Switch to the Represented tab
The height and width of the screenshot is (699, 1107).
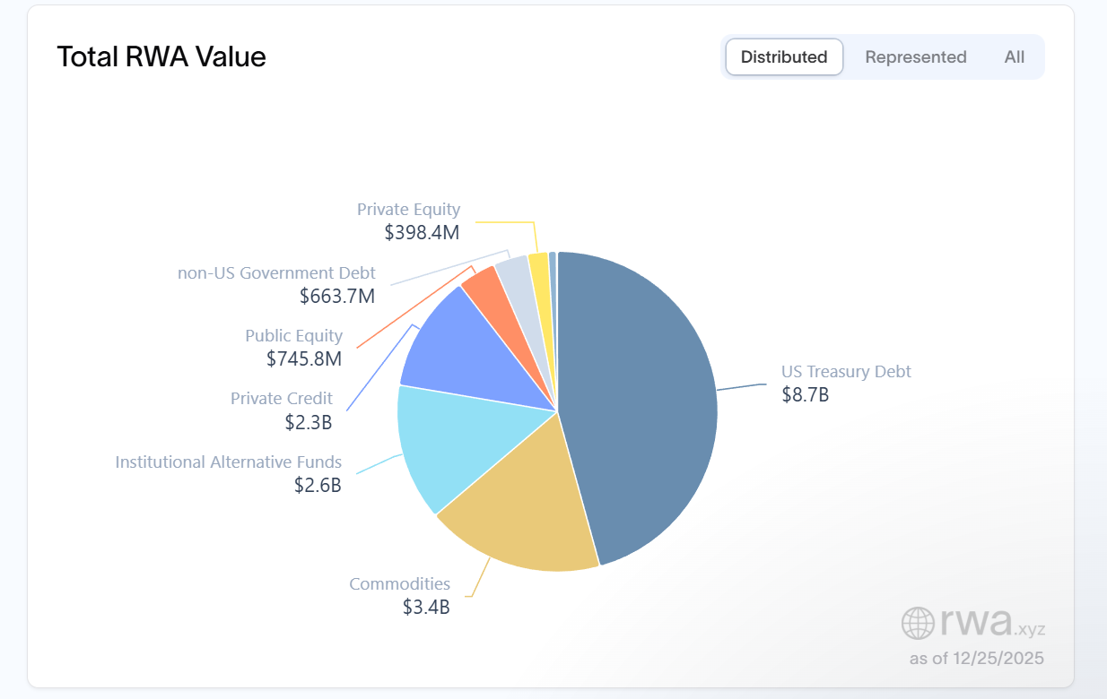(915, 57)
